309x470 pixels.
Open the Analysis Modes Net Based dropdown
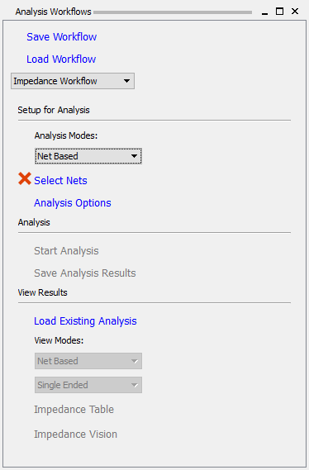pyautogui.click(x=88, y=156)
